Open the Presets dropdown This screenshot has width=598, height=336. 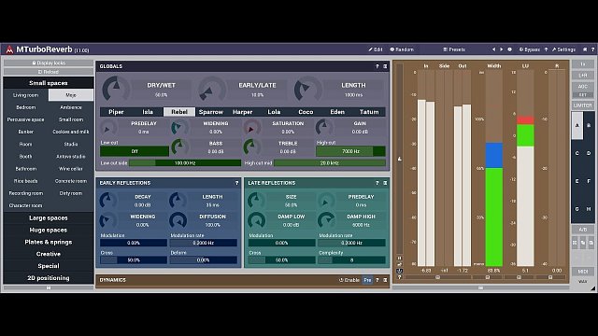click(454, 49)
